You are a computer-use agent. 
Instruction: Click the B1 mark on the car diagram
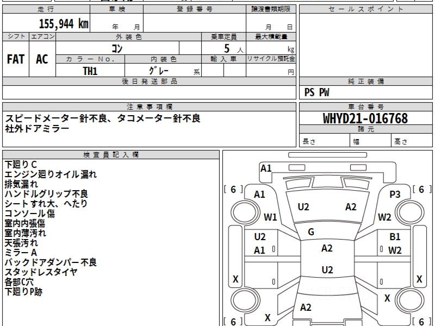(x=395, y=237)
